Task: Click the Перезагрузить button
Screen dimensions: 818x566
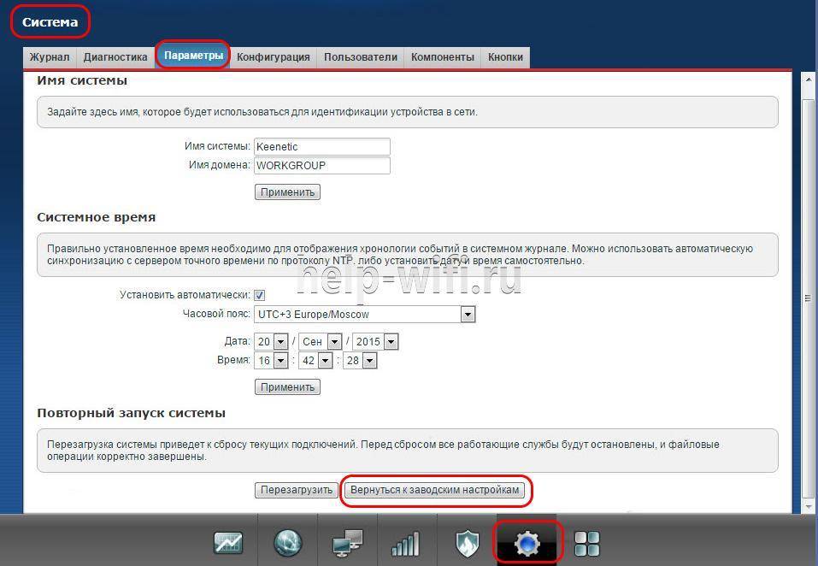Action: point(297,490)
